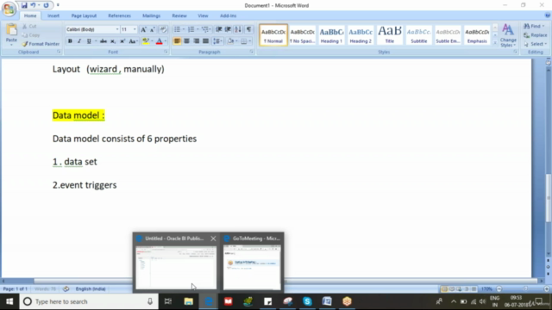The width and height of the screenshot is (552, 310).
Task: Cut the selected text
Action: (29, 27)
